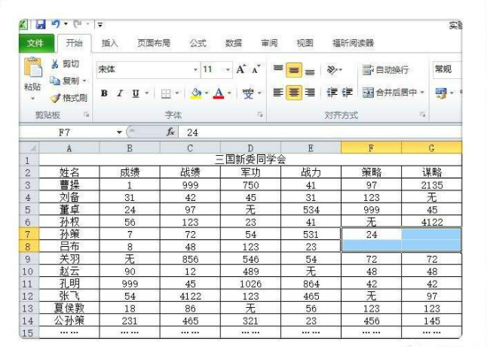Click the Cut (剪切) scissors icon
The image size is (487, 347).
pos(55,65)
